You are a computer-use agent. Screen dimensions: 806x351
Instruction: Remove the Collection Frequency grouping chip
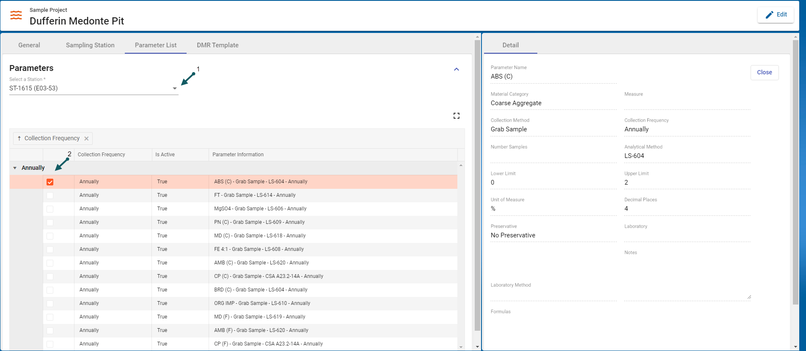86,139
